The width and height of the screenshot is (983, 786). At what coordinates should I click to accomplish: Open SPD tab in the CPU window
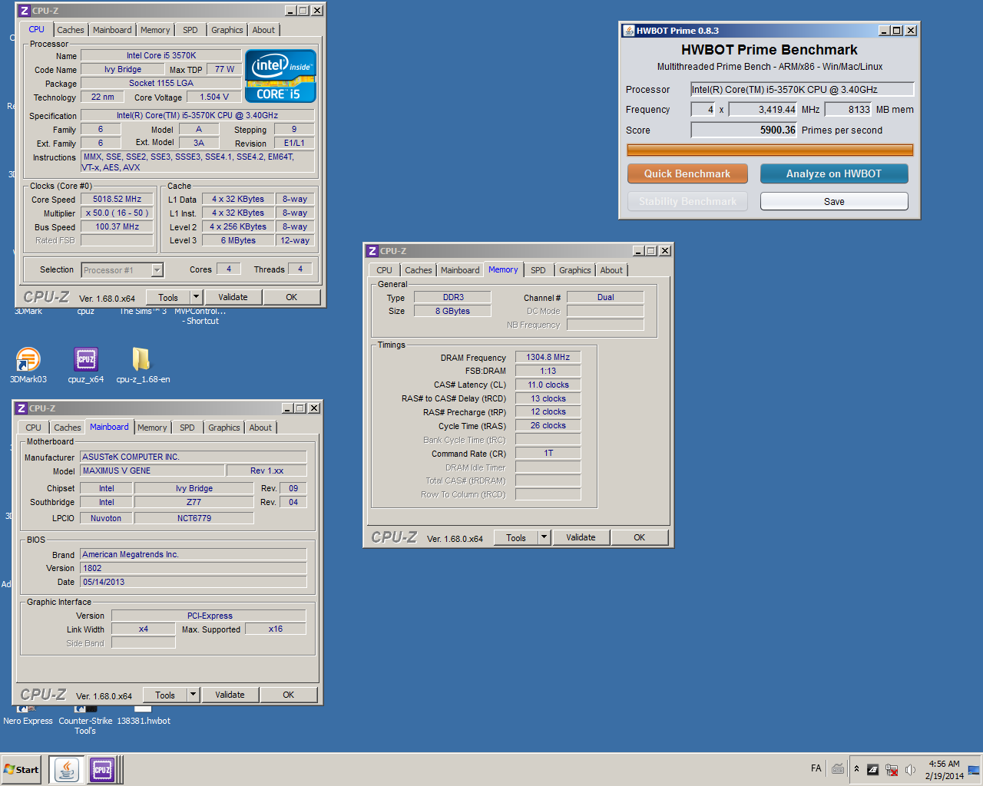(x=190, y=30)
